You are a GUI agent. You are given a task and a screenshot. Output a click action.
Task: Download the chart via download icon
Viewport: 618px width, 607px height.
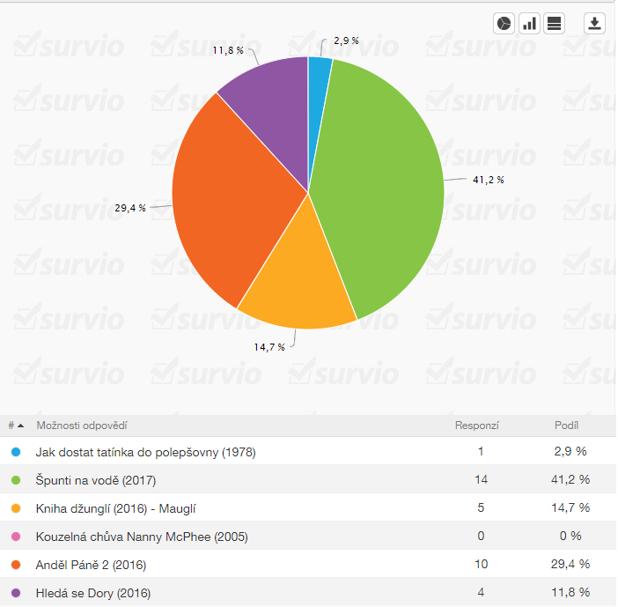(x=594, y=24)
